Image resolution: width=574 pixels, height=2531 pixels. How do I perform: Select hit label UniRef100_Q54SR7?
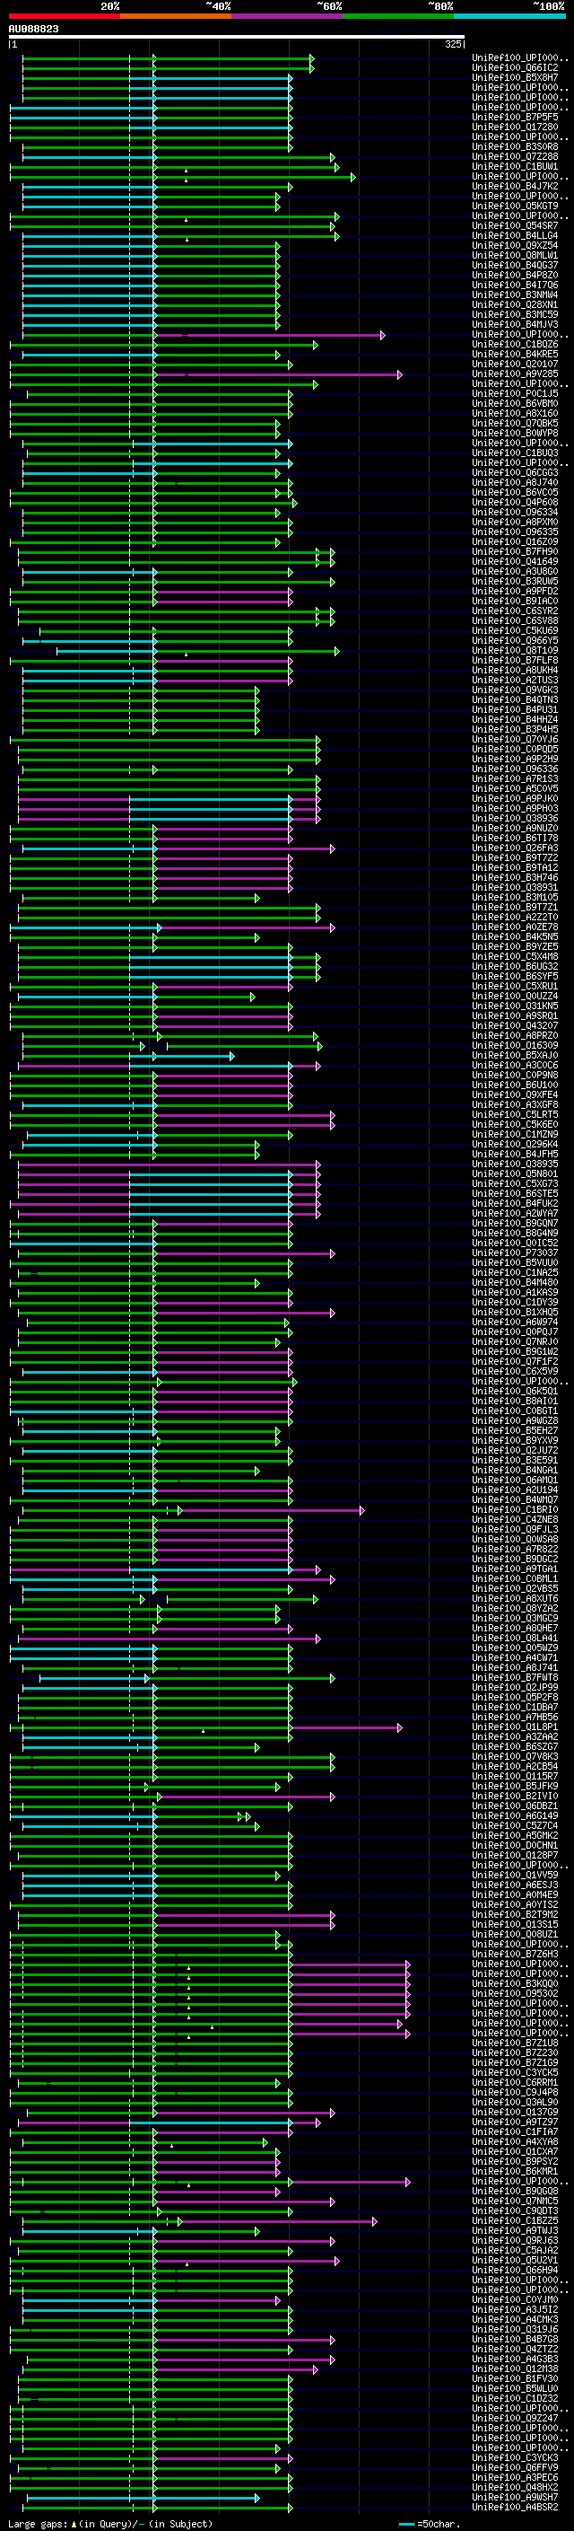515,226
